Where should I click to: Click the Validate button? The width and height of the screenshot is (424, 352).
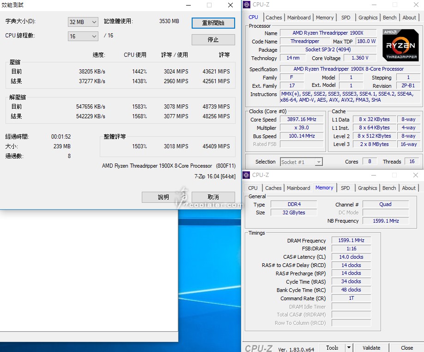[371, 348]
